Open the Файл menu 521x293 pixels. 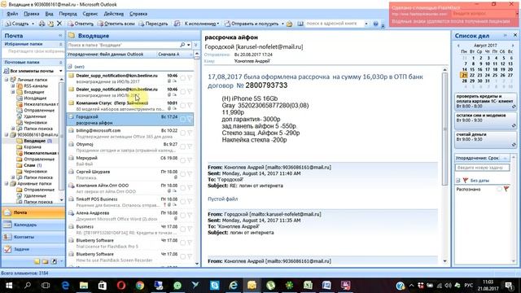(x=12, y=14)
